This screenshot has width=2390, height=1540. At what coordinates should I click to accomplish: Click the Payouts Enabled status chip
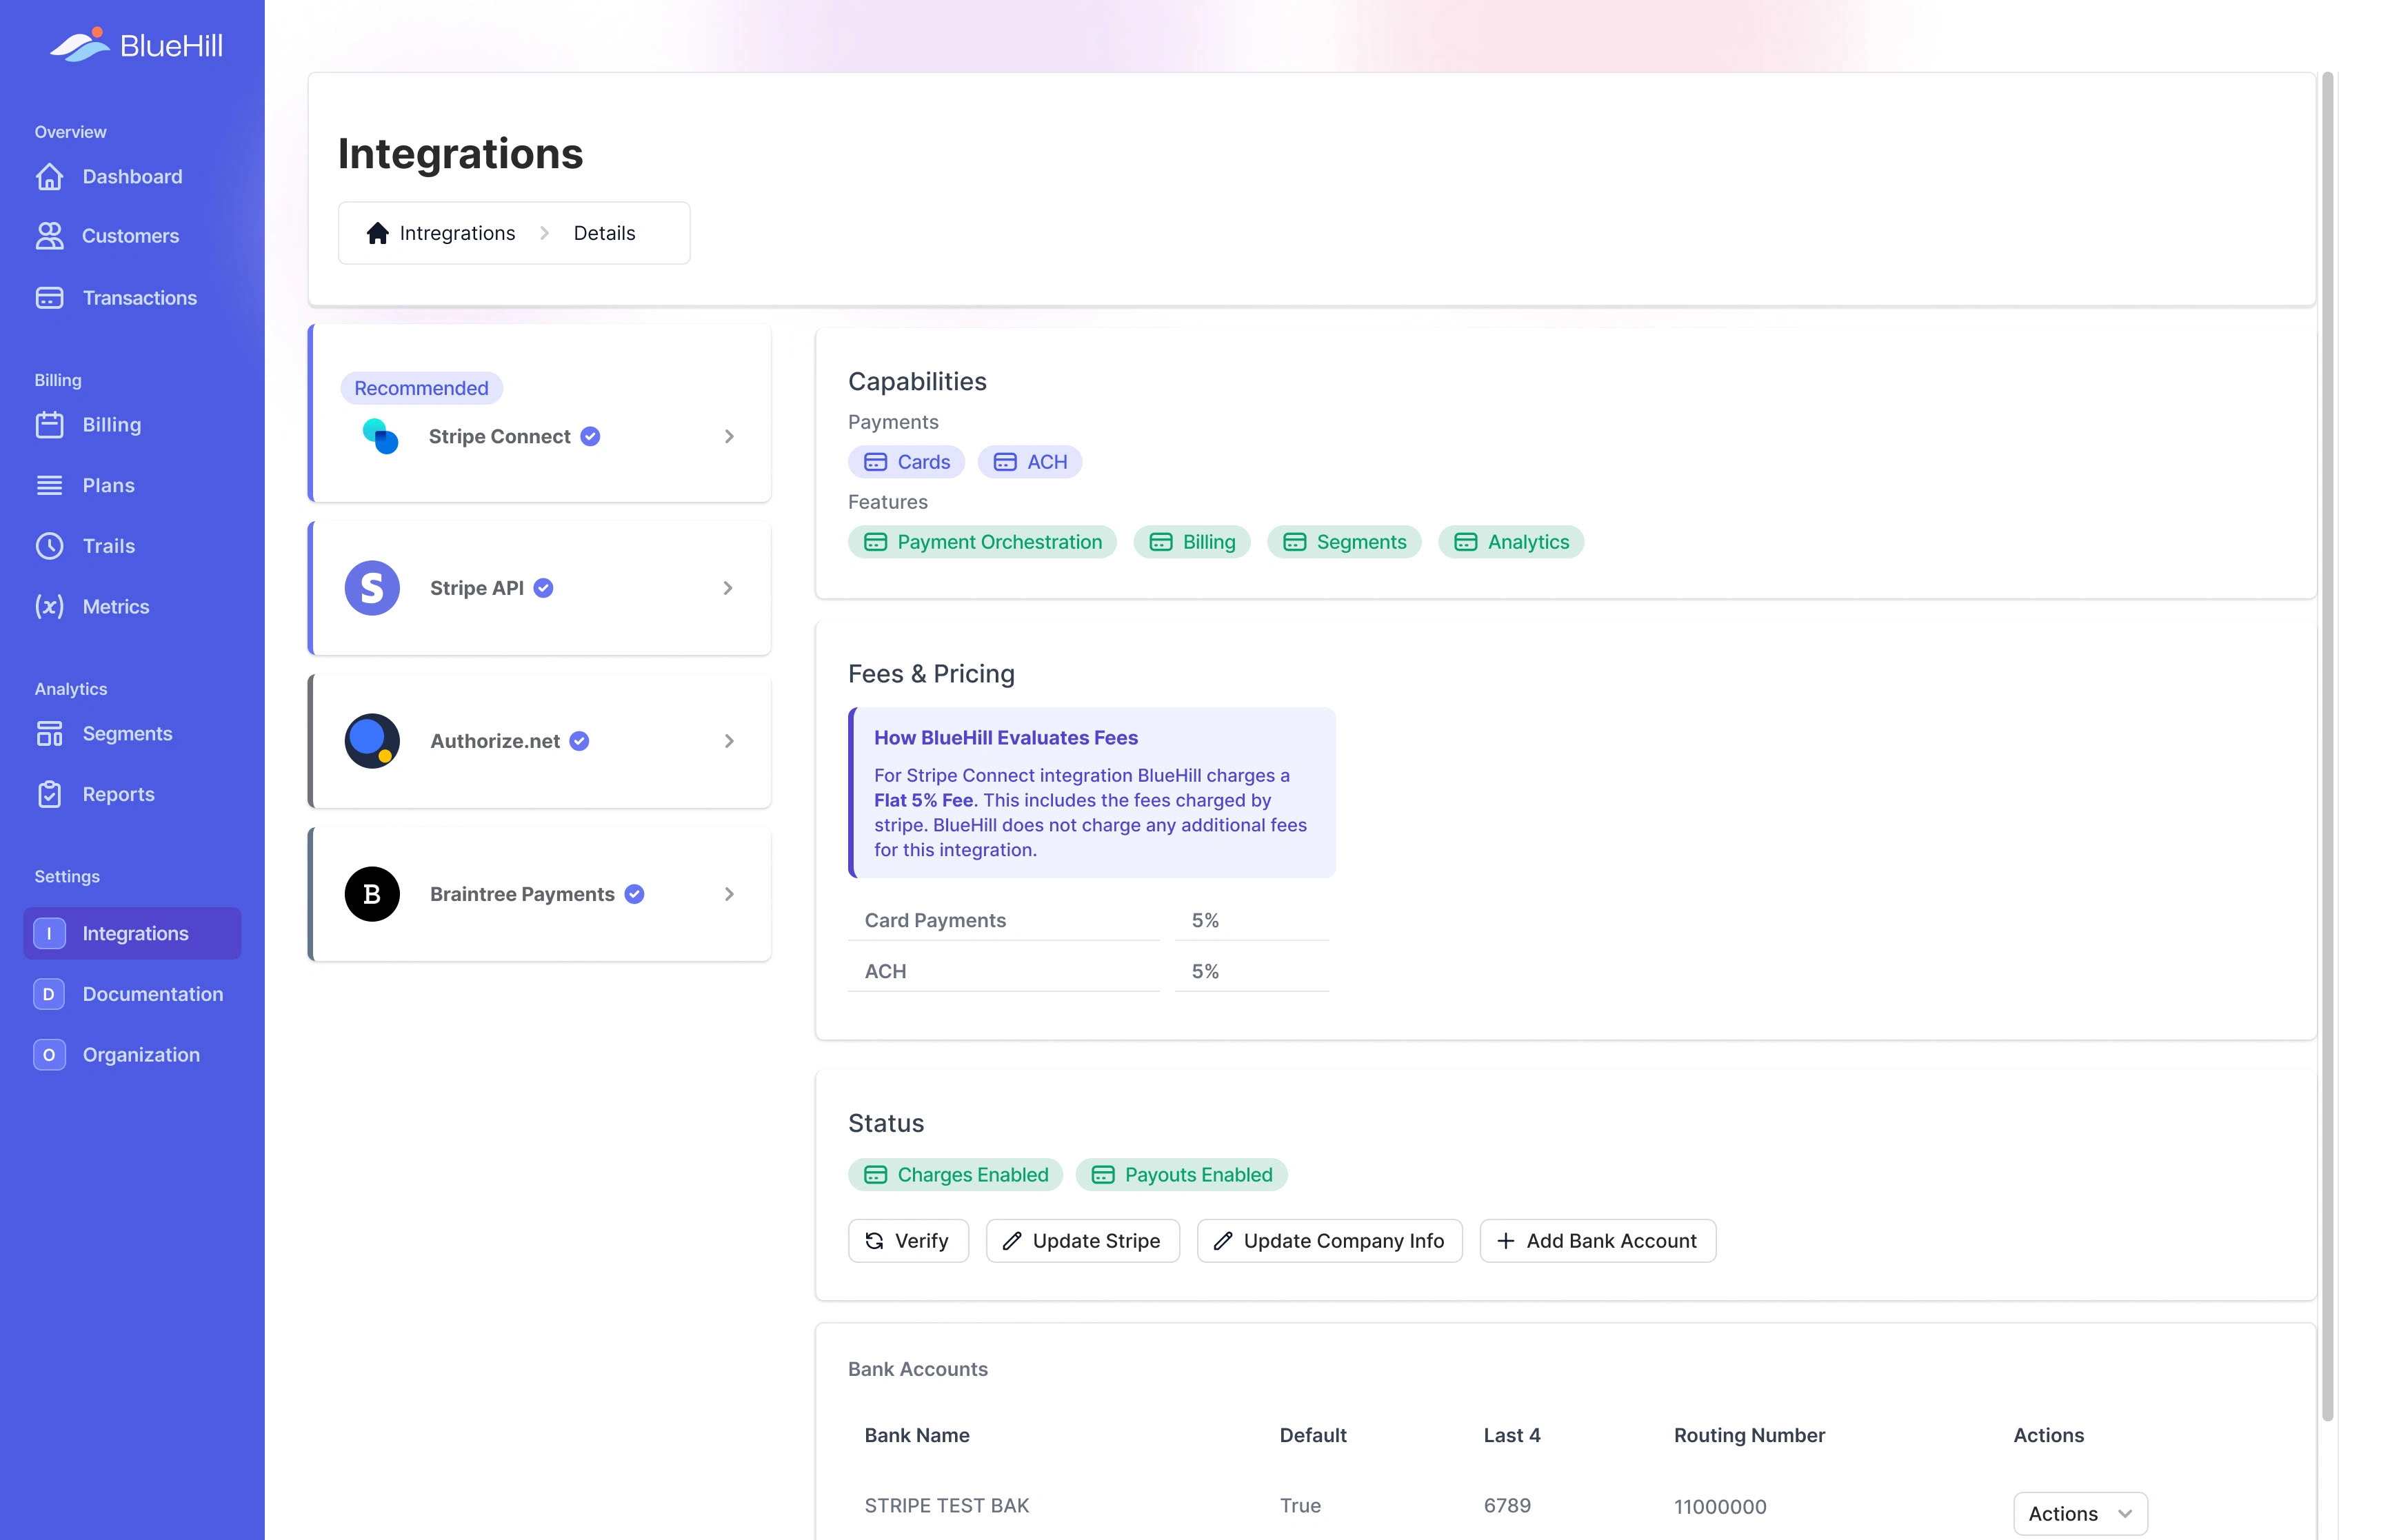tap(1181, 1175)
